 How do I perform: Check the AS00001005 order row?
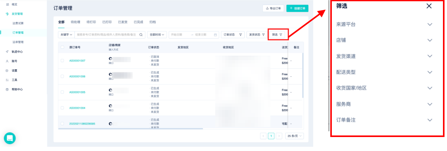pyautogui.click(x=62, y=92)
